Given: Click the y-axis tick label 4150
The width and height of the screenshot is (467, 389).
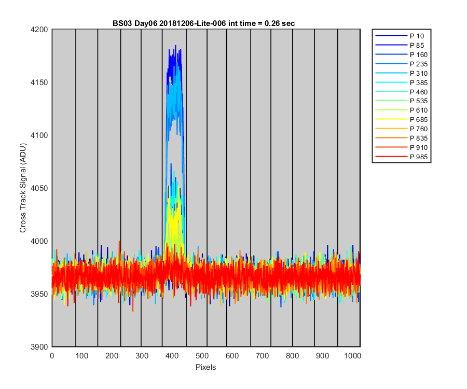Looking at the screenshot, I should 39,82.
